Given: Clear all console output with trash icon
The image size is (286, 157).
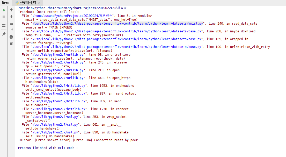Looking at the screenshot, I should tap(11, 44).
